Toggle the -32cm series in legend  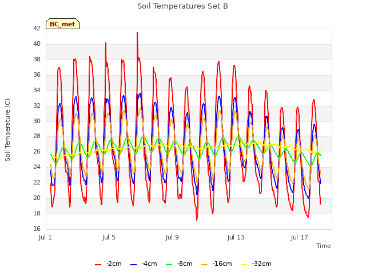(x=256, y=264)
